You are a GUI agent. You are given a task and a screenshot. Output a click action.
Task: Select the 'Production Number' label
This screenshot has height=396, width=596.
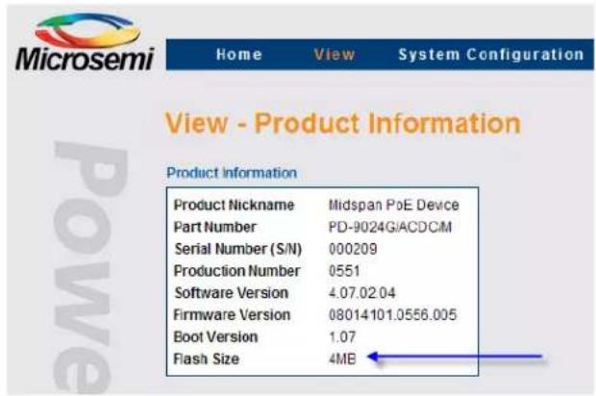(236, 271)
